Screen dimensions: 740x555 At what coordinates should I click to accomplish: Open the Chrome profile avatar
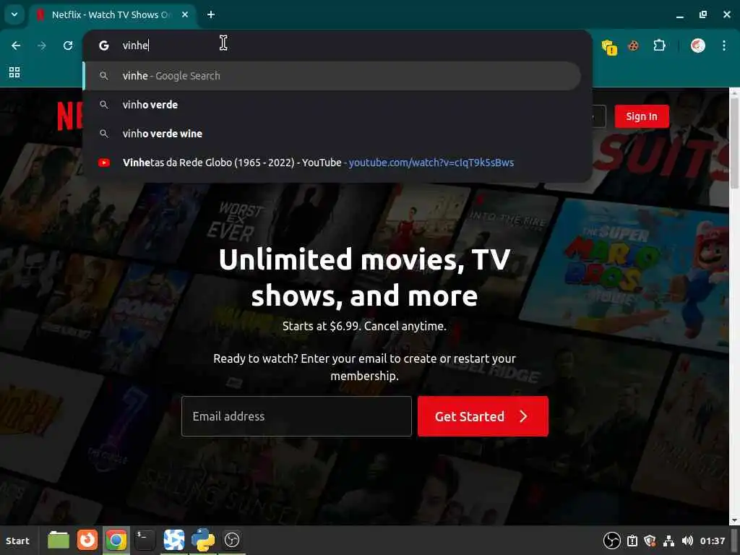[x=697, y=46]
